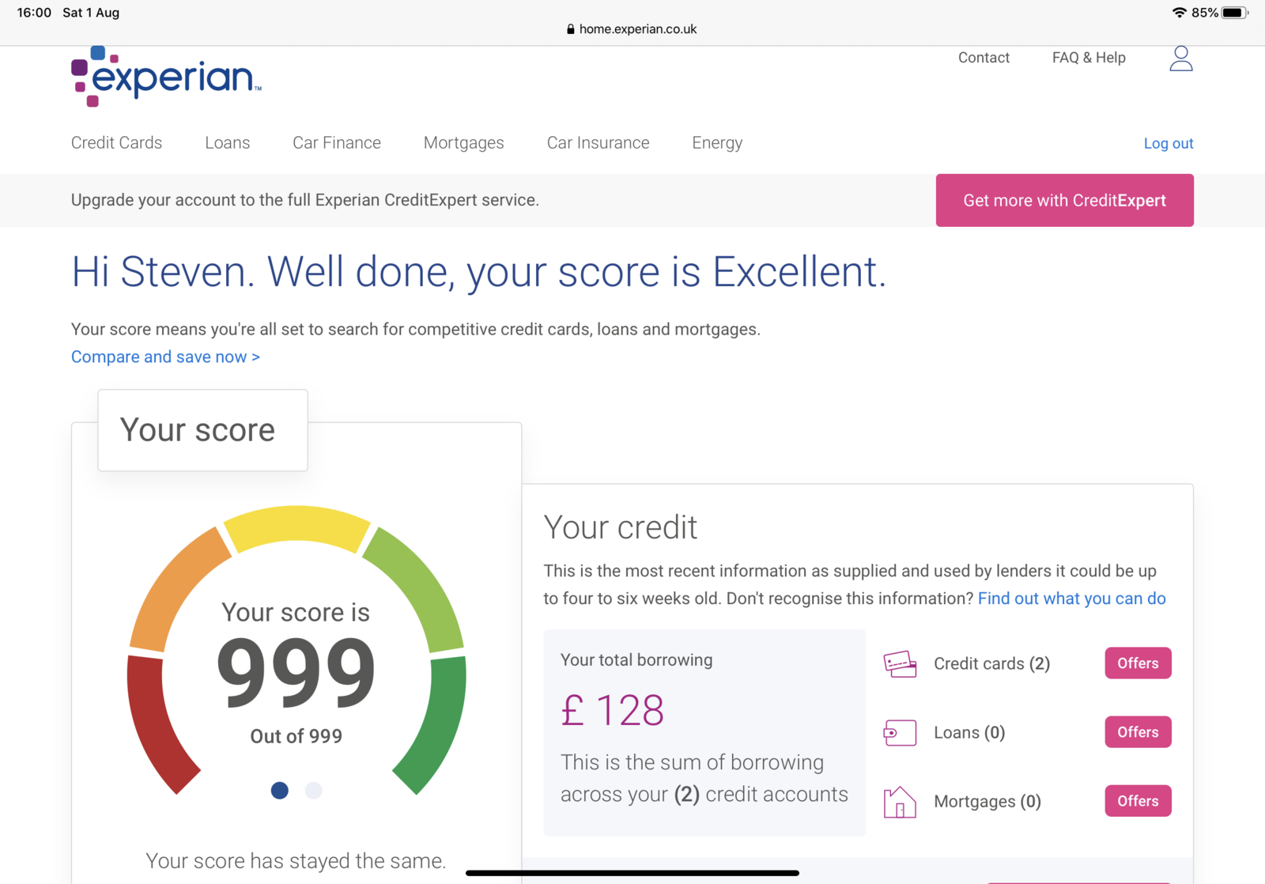
Task: Click the Experian logo
Action: (166, 77)
